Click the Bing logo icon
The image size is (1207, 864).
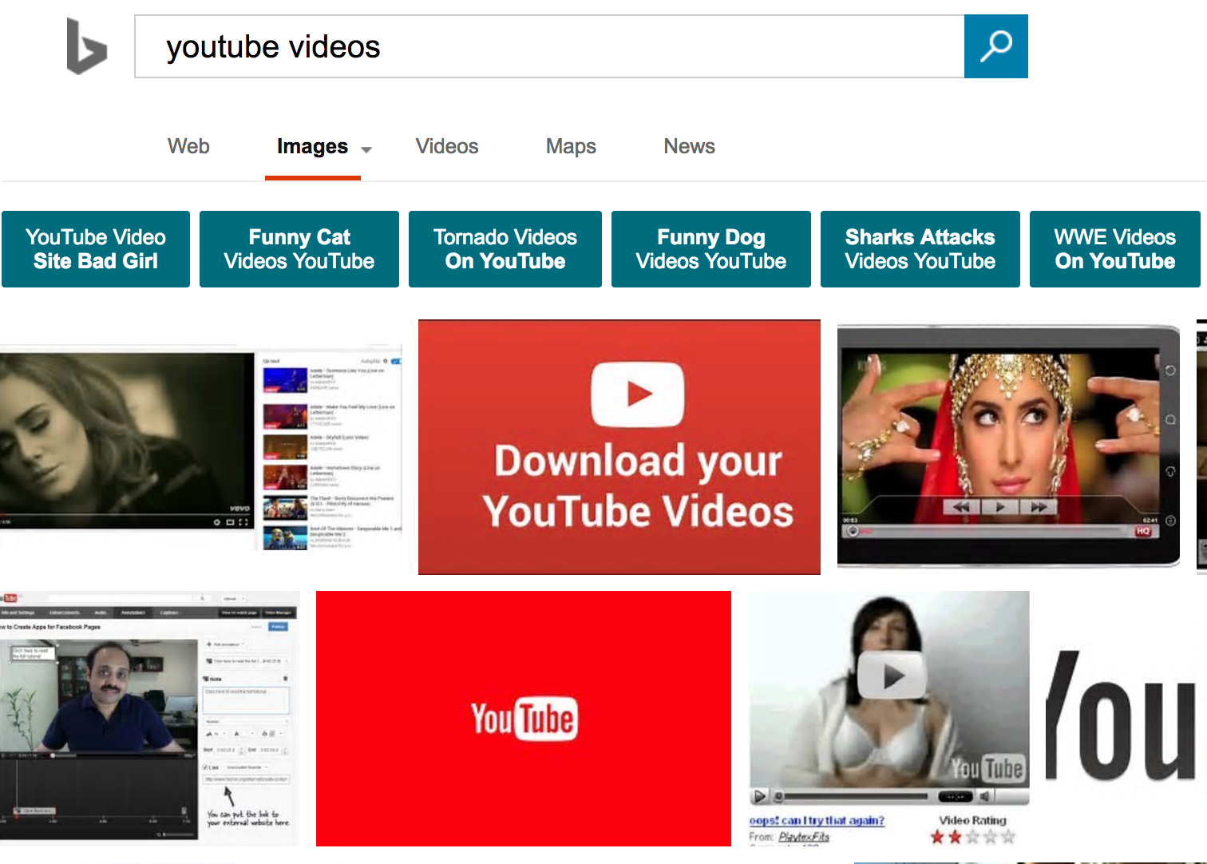pos(86,46)
